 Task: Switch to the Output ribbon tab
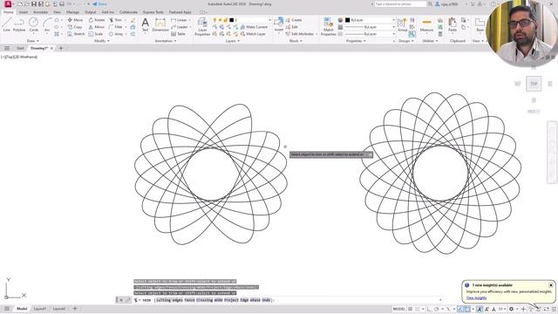[90, 12]
